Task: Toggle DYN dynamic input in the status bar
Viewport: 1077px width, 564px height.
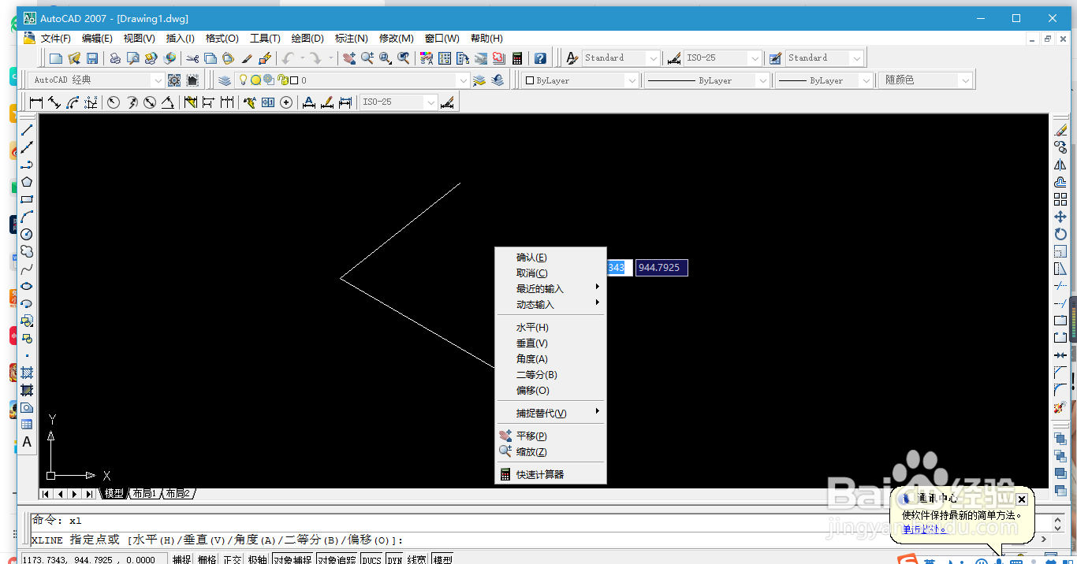Action: point(395,559)
